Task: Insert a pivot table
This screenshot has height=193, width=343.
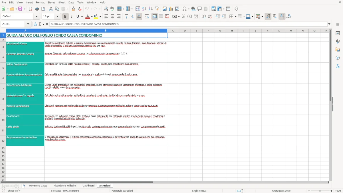Action: point(177,9)
